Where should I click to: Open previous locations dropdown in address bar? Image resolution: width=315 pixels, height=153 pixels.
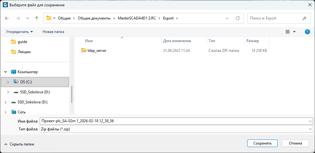point(227,18)
